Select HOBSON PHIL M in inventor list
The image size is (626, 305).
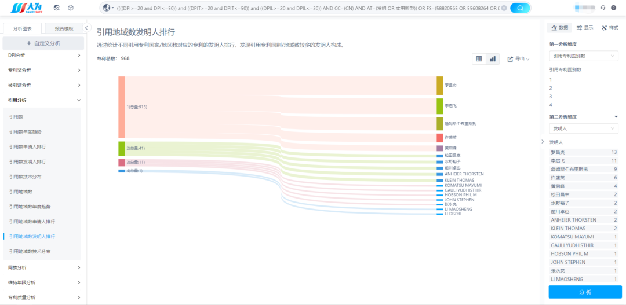[584, 253]
